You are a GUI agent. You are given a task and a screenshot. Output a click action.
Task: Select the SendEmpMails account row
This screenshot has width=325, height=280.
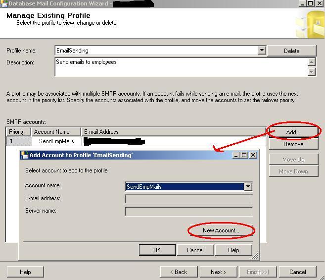tap(136, 141)
